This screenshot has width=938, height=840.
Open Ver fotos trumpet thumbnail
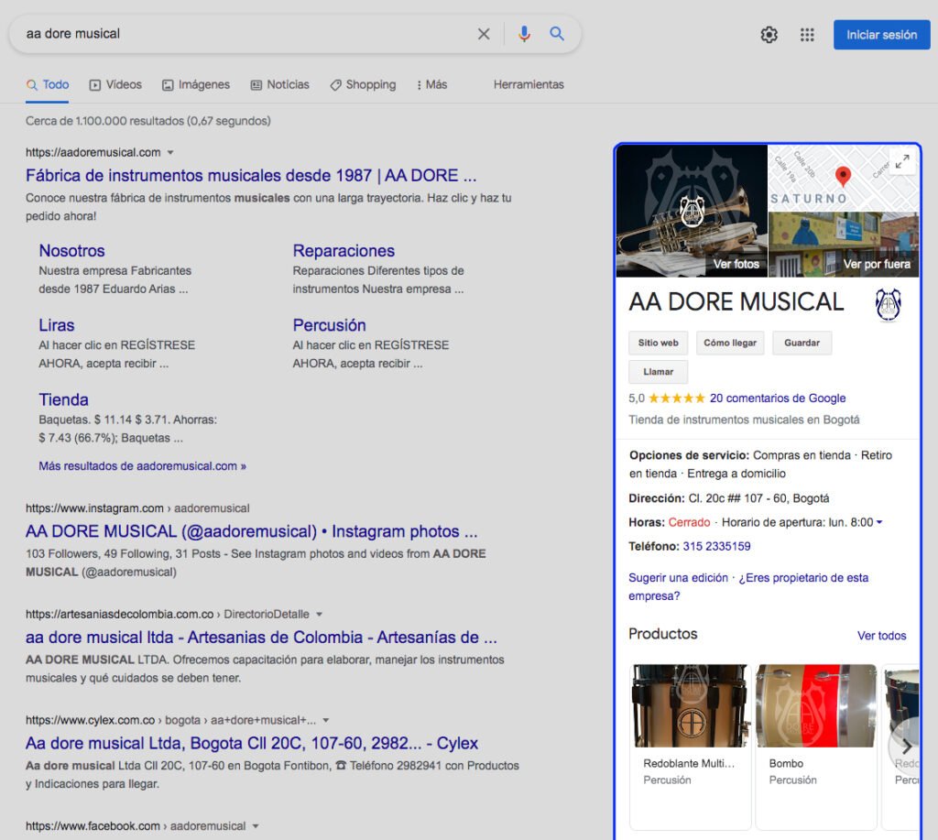[692, 211]
